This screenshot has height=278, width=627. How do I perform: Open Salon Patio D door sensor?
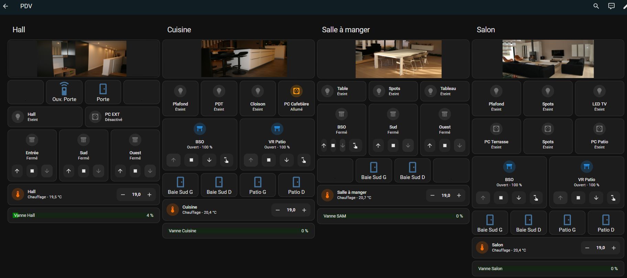606,223
